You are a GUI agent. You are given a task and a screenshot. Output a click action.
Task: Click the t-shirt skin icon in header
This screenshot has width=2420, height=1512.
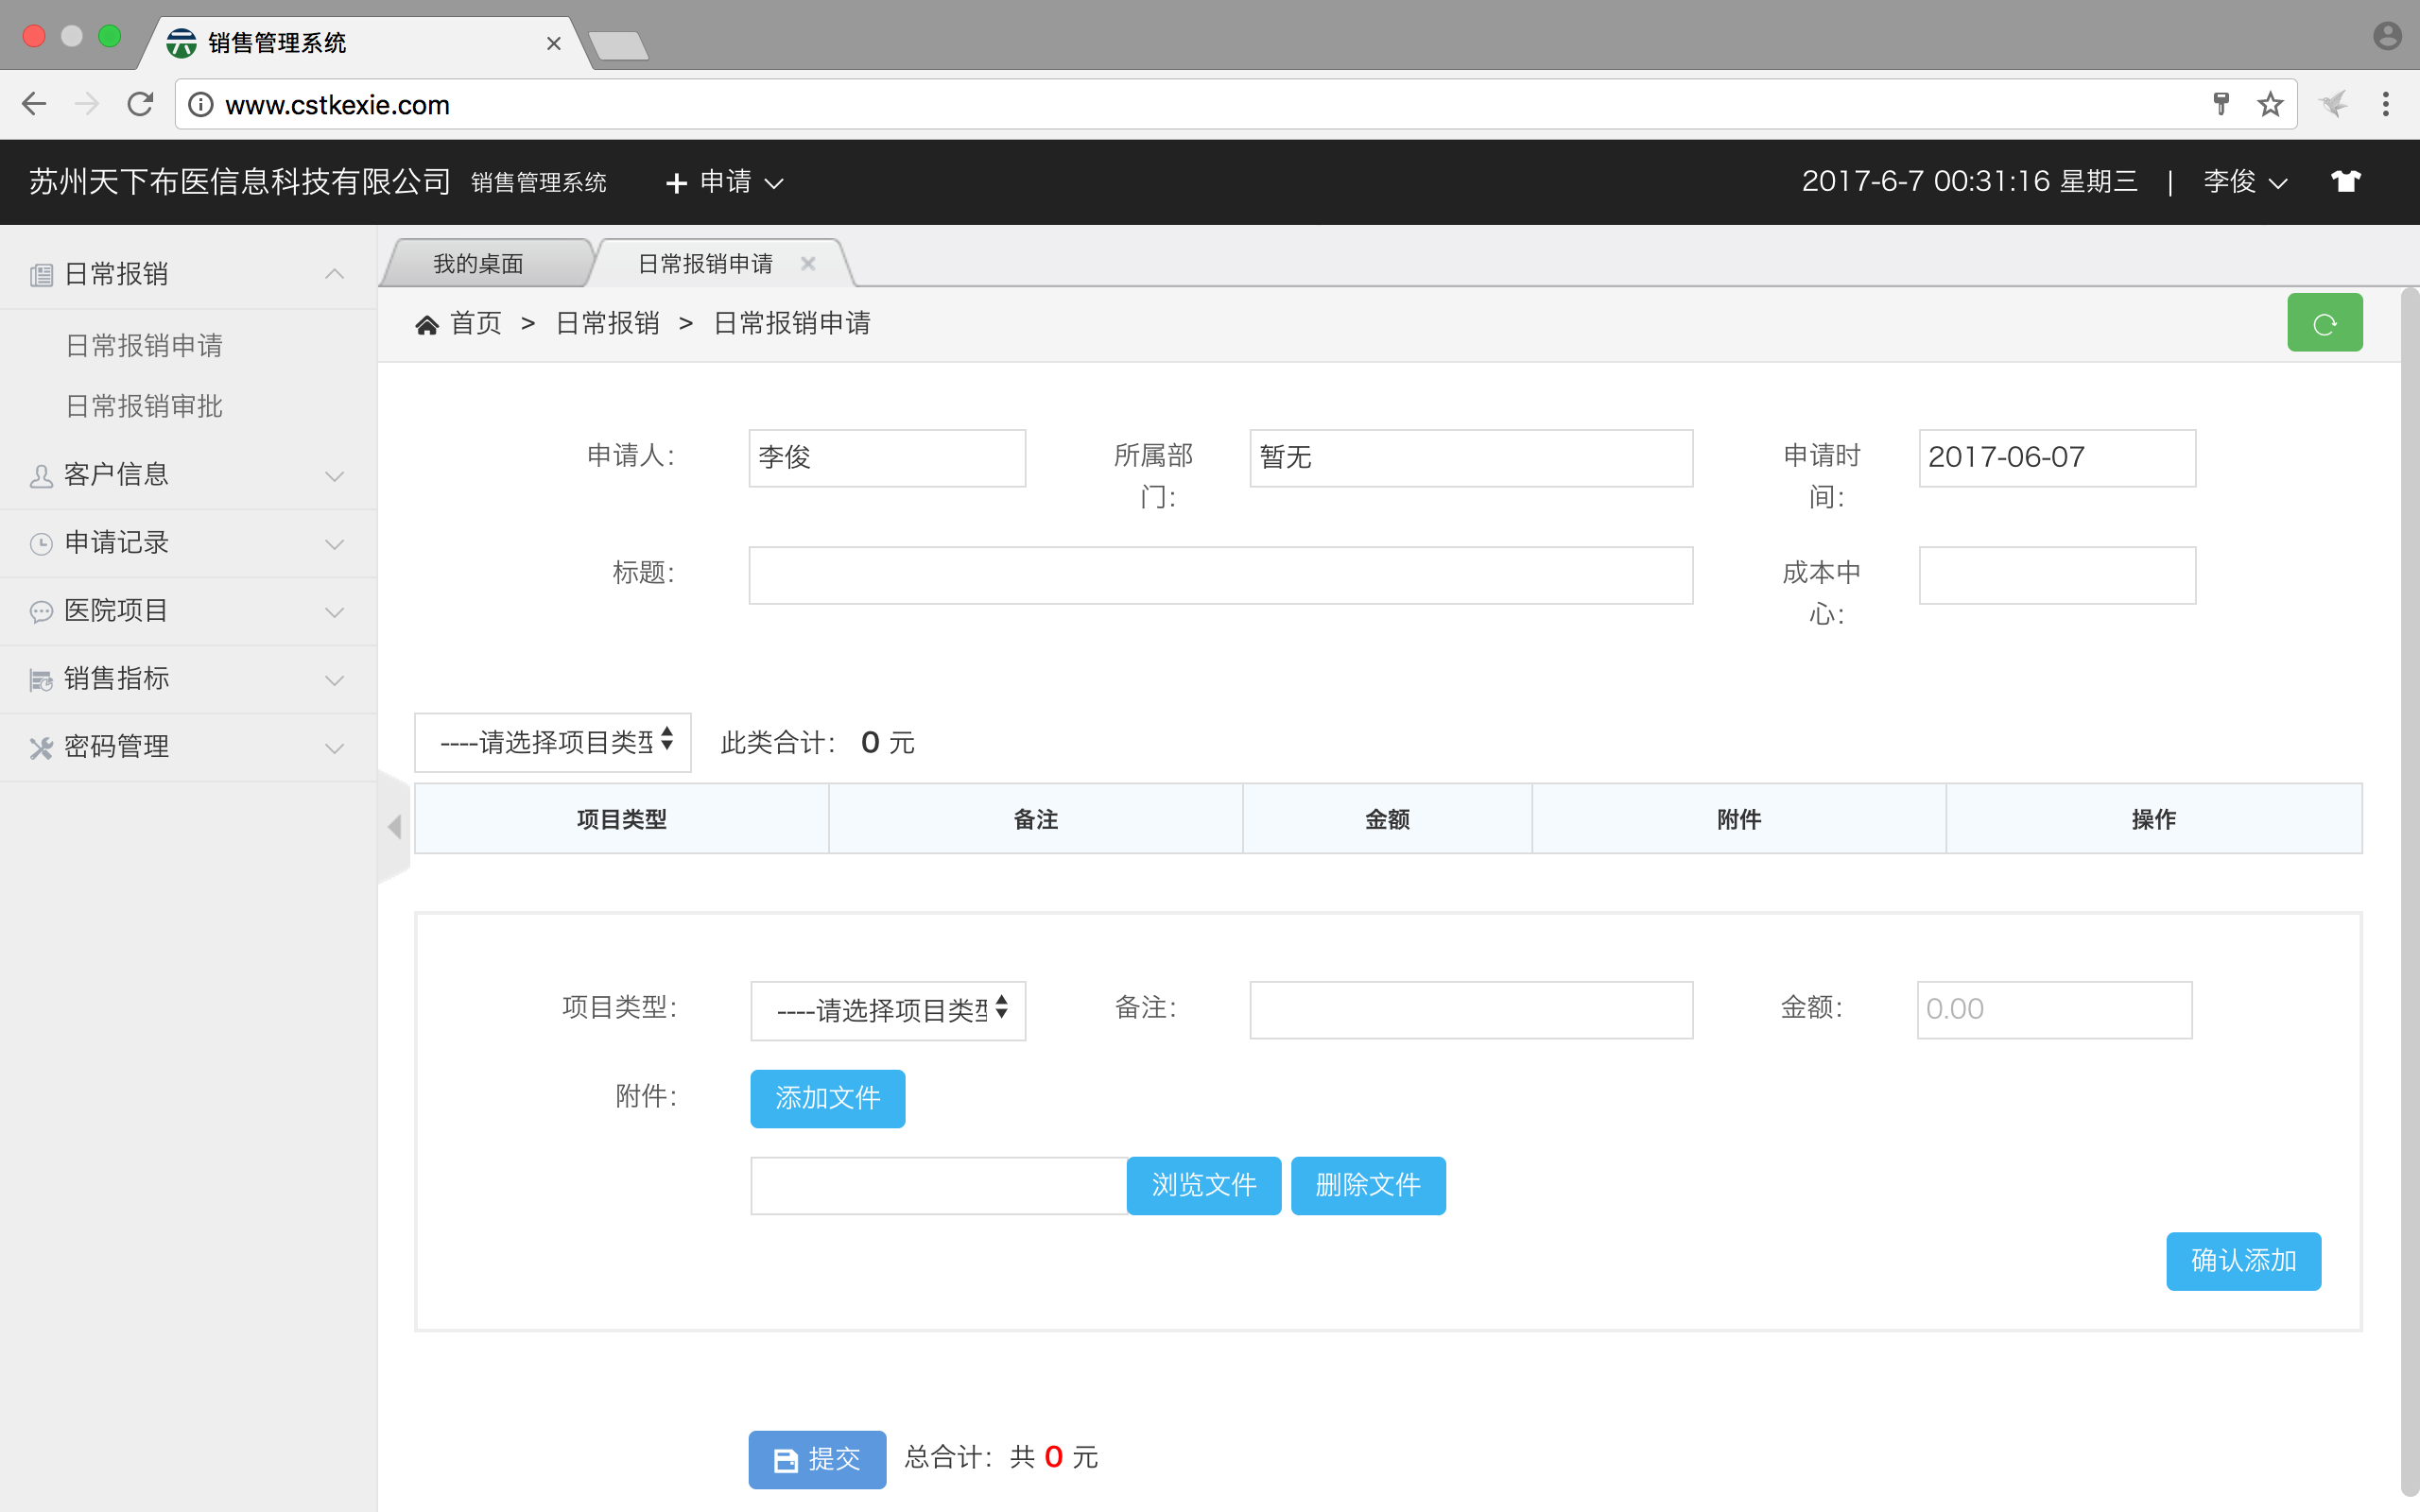[2345, 181]
